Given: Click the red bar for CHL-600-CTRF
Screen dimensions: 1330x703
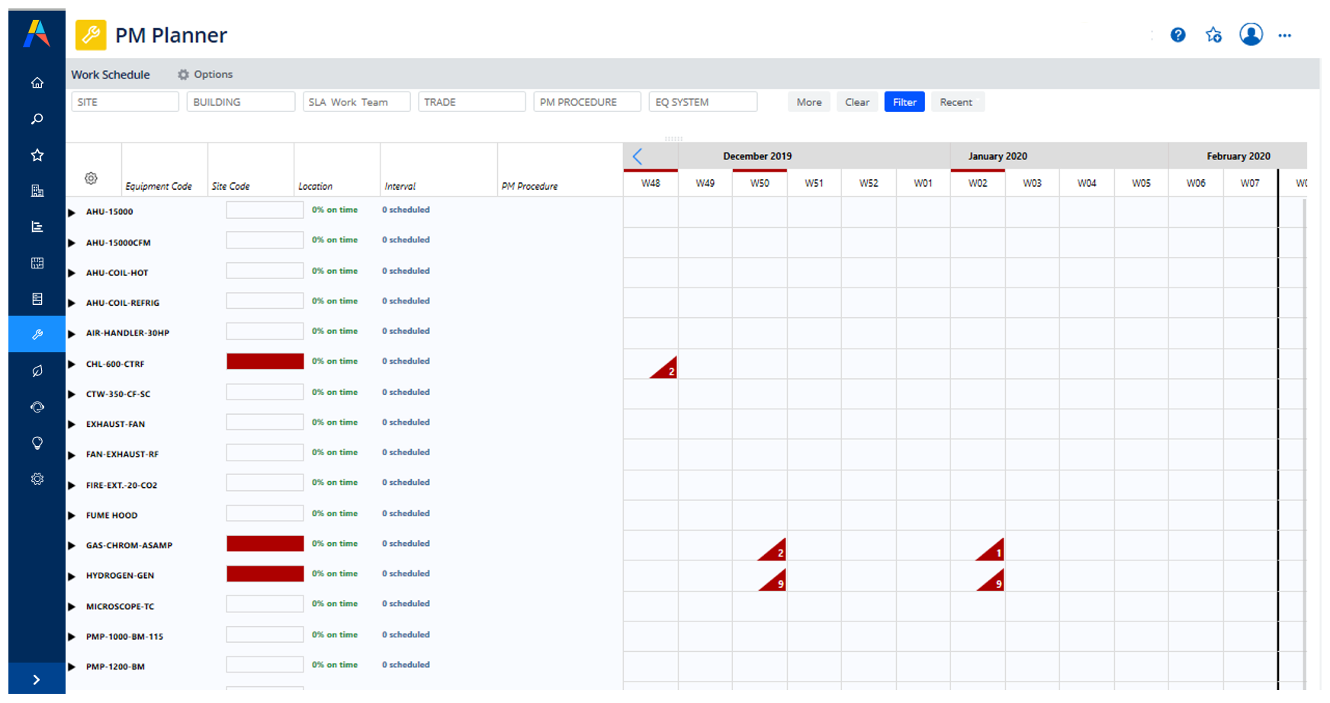Looking at the screenshot, I should (x=265, y=361).
